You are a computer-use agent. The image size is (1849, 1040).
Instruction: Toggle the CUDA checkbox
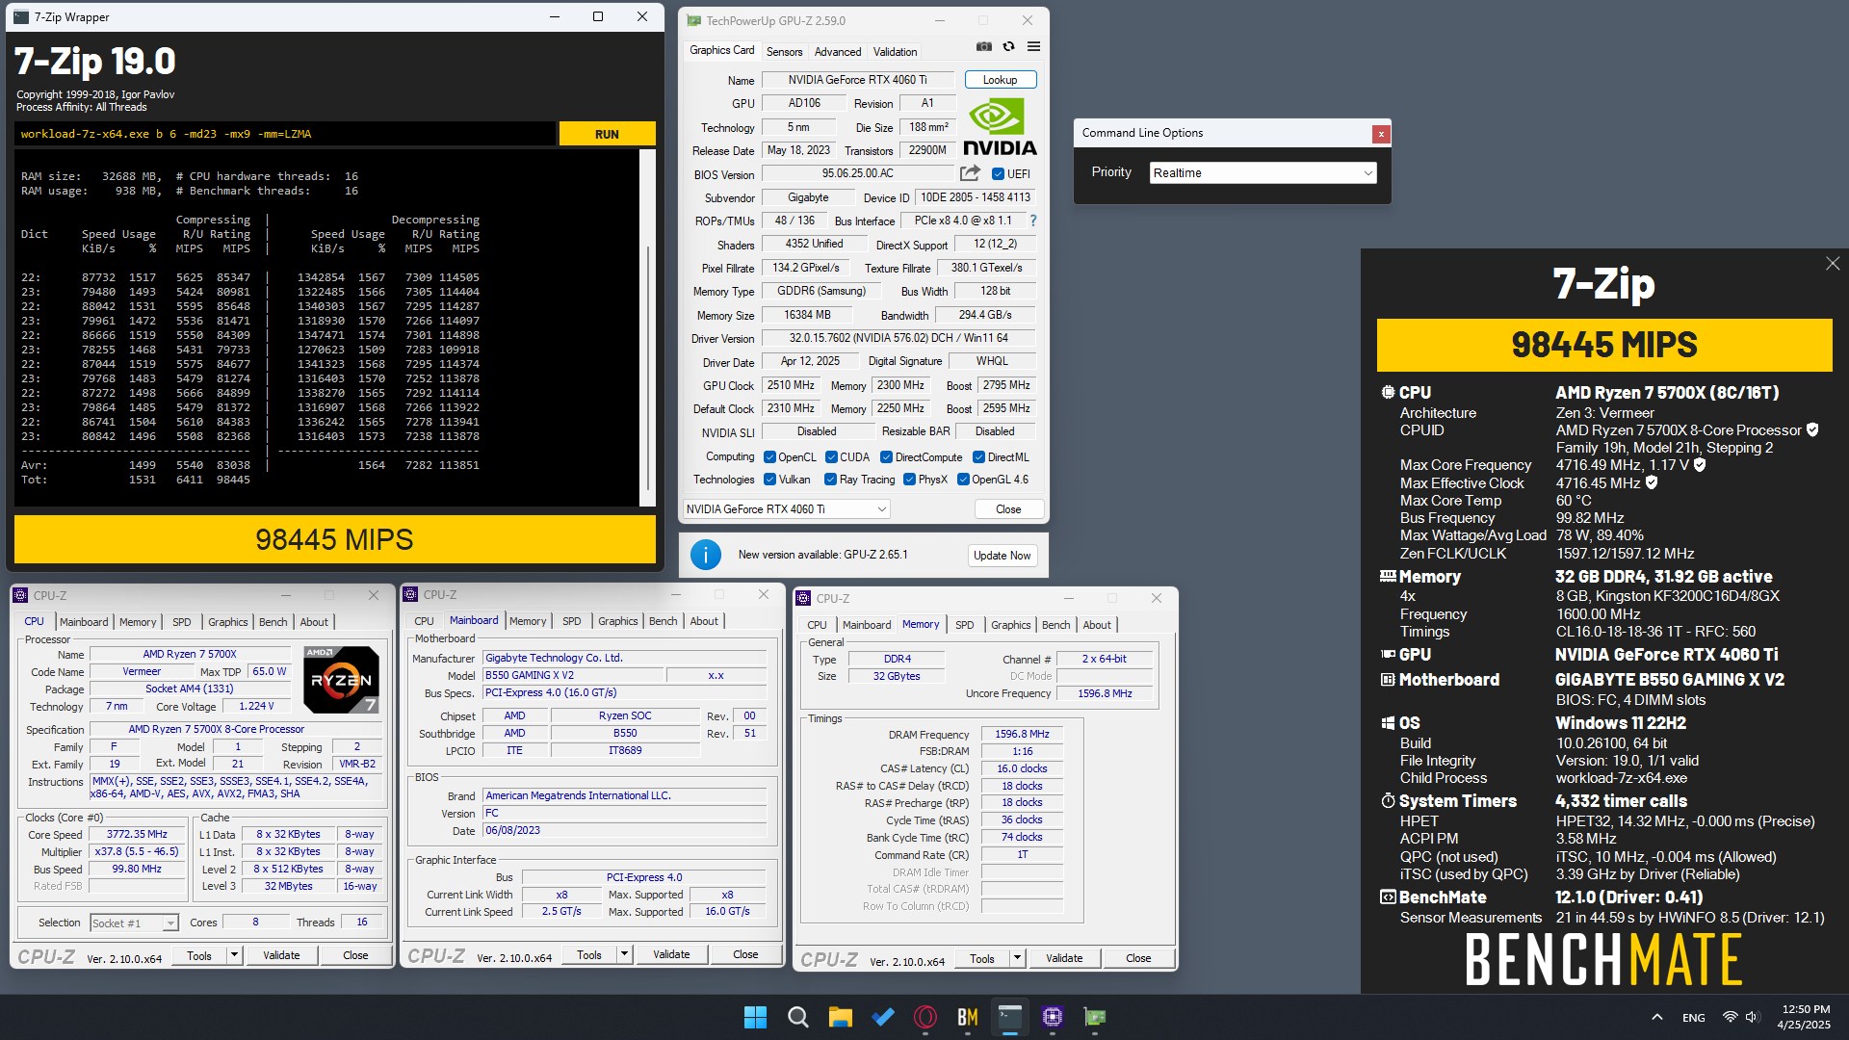(x=831, y=457)
